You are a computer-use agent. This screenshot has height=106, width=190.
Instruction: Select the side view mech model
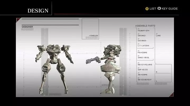104,69
